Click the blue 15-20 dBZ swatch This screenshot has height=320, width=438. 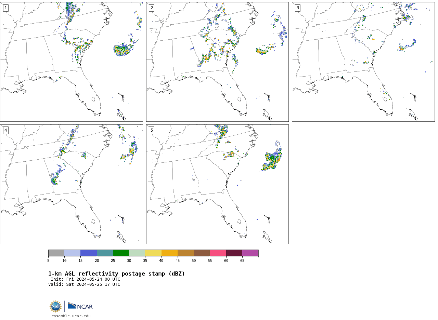(x=89, y=253)
